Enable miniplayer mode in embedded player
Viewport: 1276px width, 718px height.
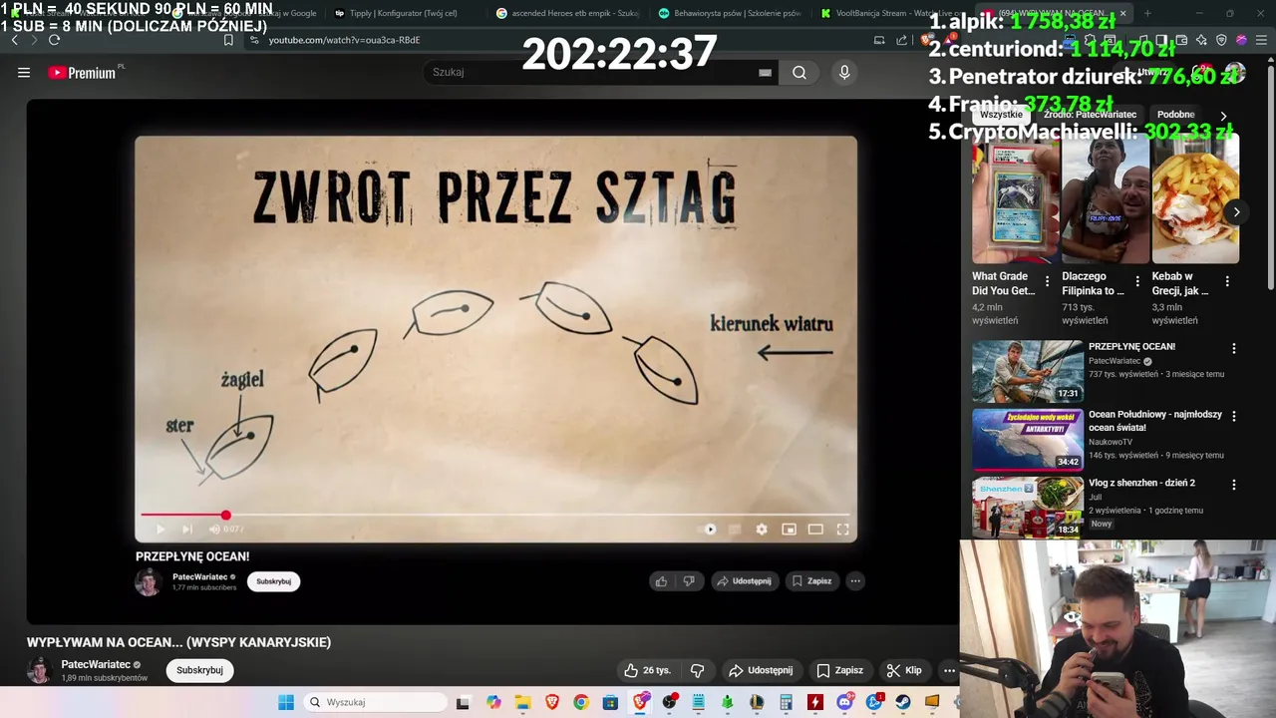pos(789,530)
